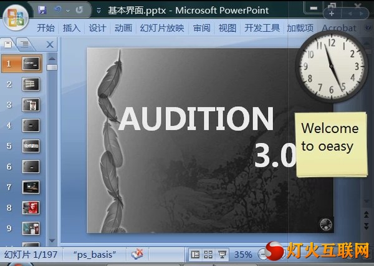This screenshot has height=266, width=374.
Task: Click the plus button on gadget toolbar
Action: (332, 14)
